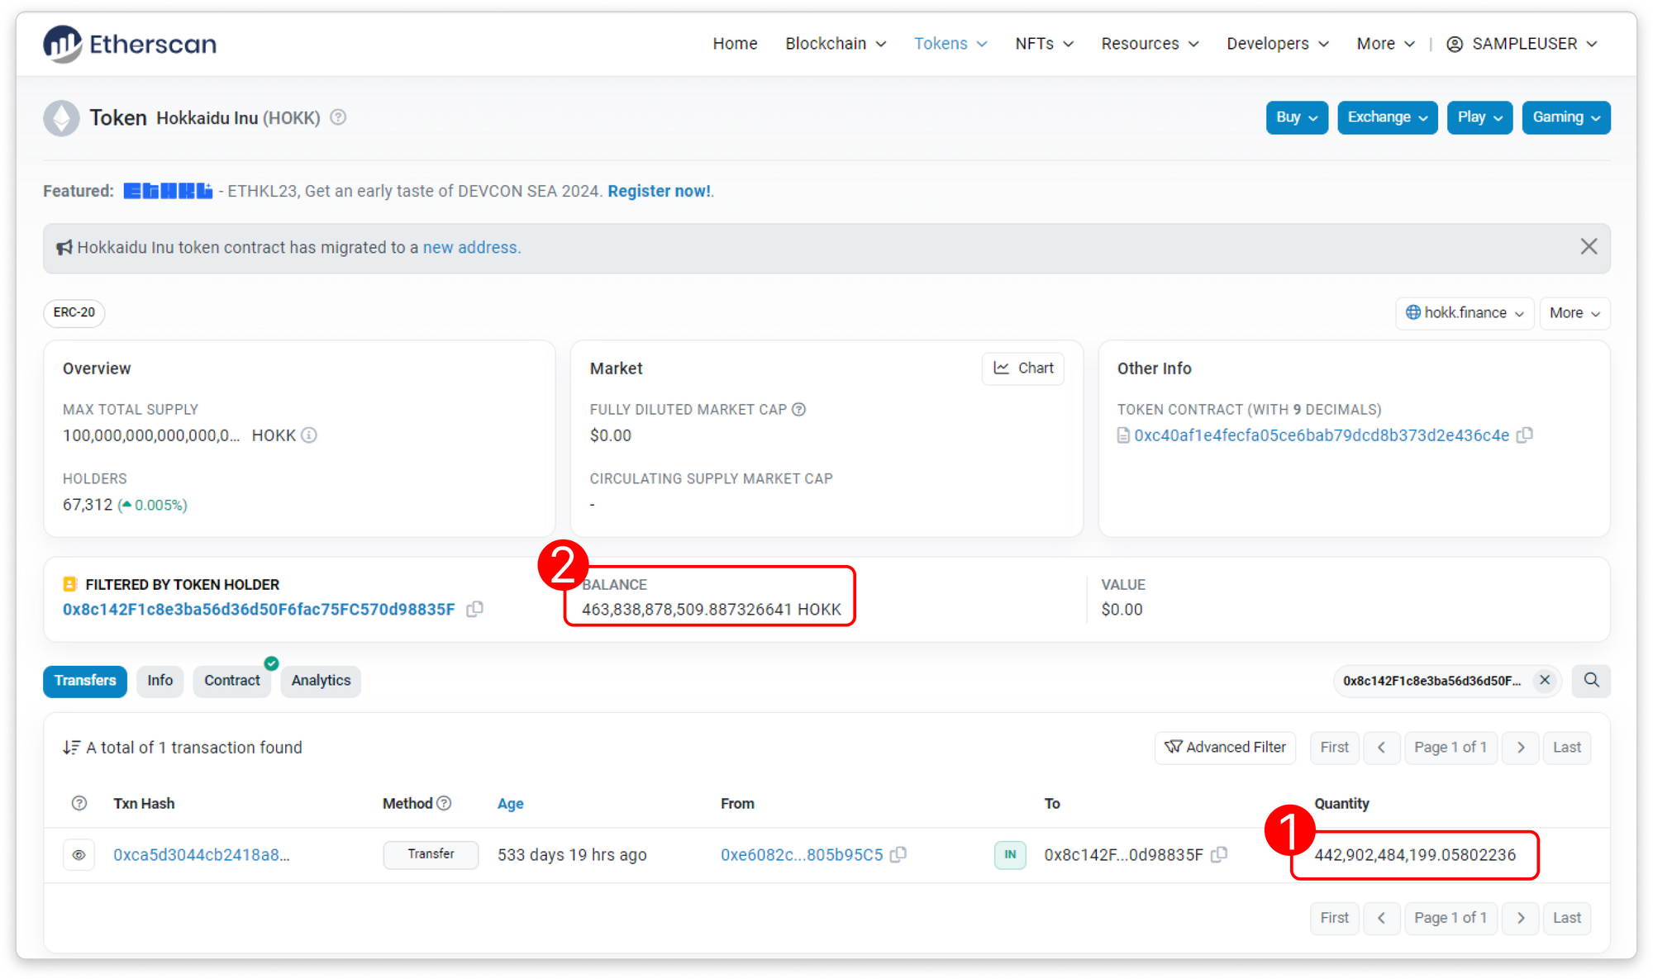Open the hokk.finance dropdown
1653x979 pixels.
point(1465,312)
